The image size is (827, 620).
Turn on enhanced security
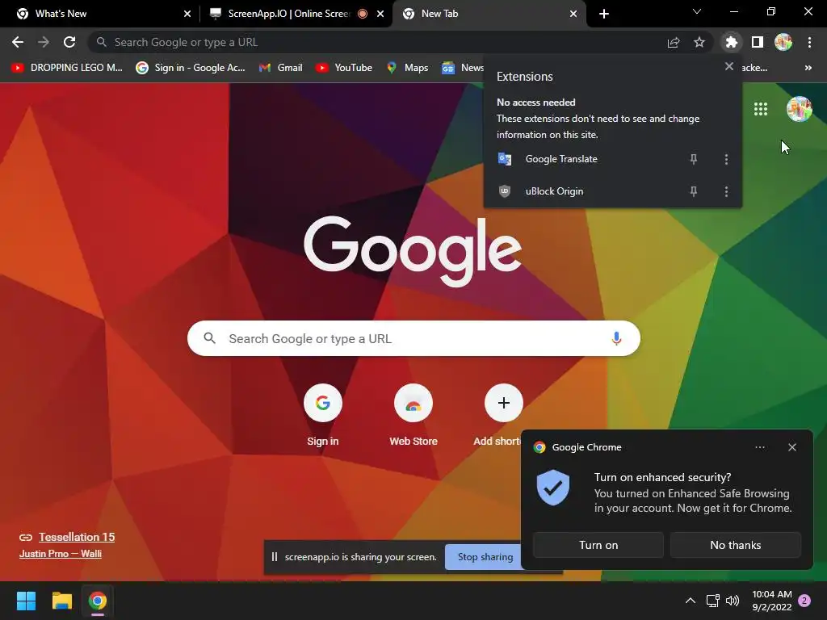click(x=598, y=545)
